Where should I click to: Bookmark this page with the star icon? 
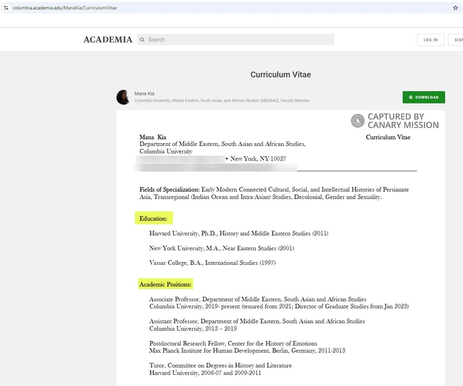tap(455, 8)
